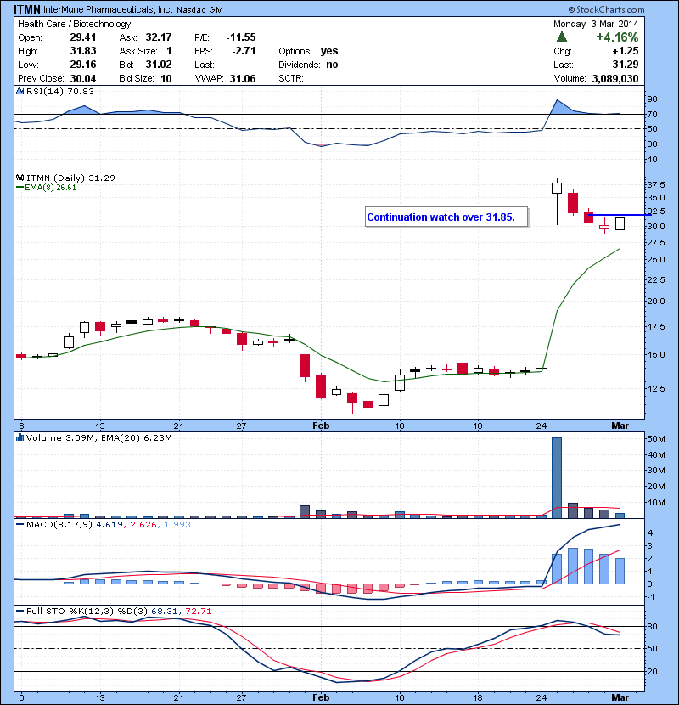
Task: Click the Dividends 'no' value
Action: [332, 65]
